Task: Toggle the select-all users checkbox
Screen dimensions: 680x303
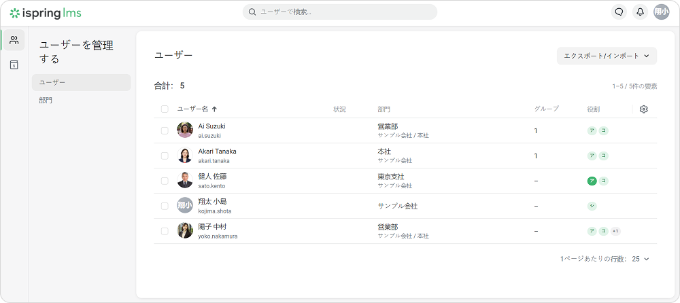Action: tap(165, 109)
